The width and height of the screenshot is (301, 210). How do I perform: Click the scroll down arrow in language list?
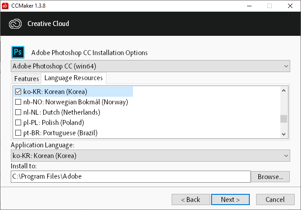point(284,134)
